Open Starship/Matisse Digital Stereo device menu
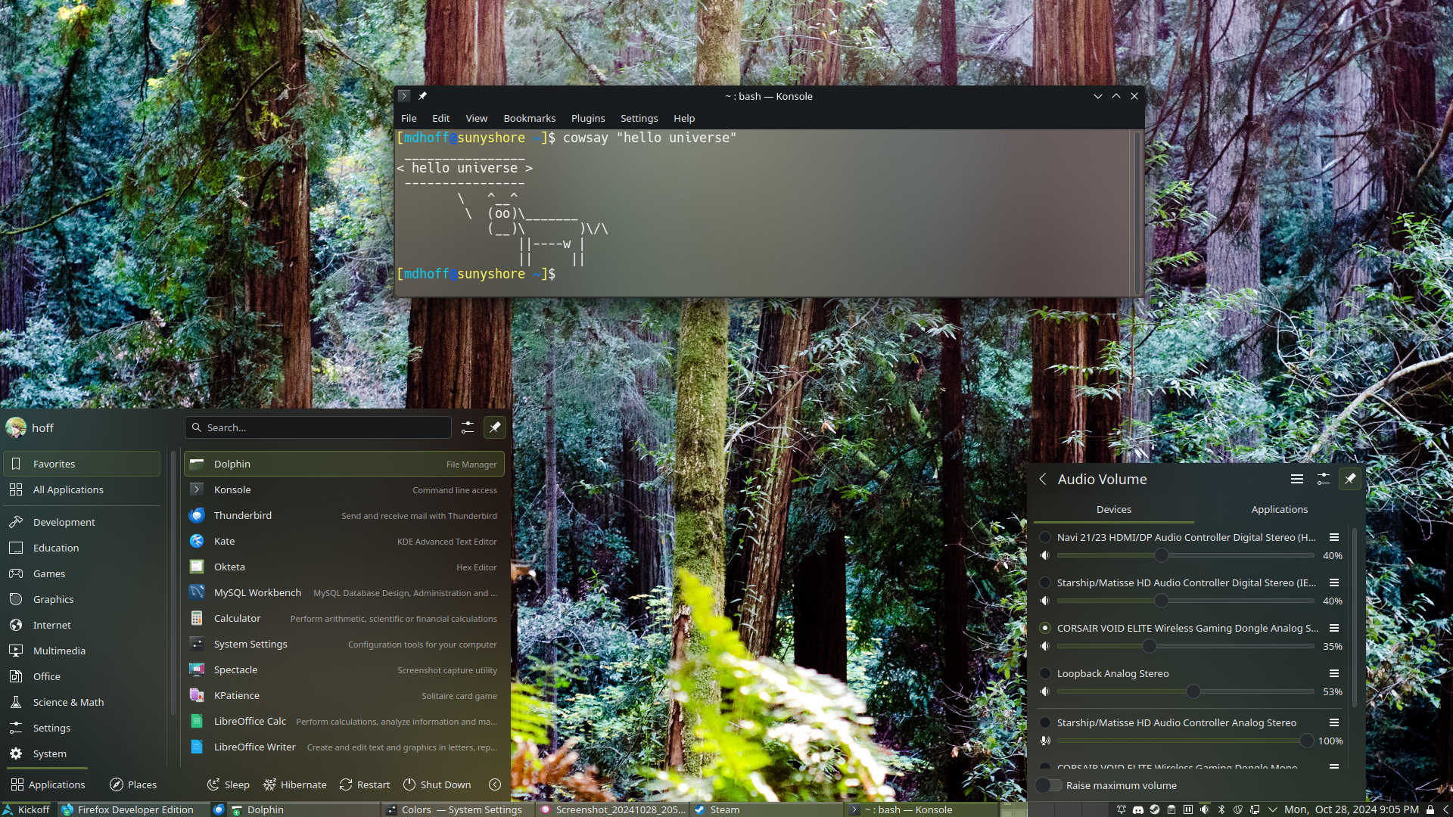Screen dimensions: 1453x817 pyautogui.click(x=1334, y=582)
